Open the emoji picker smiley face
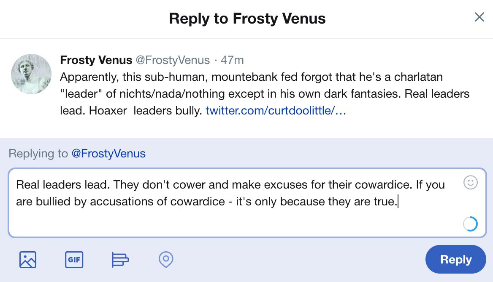Viewport: 493px width, 282px height. point(471,183)
